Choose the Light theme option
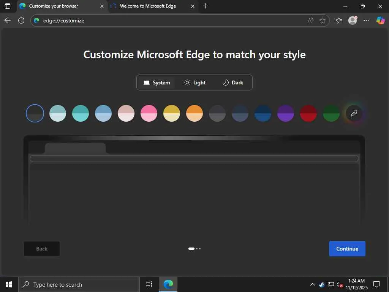Image resolution: width=389 pixels, height=292 pixels. pos(195,83)
